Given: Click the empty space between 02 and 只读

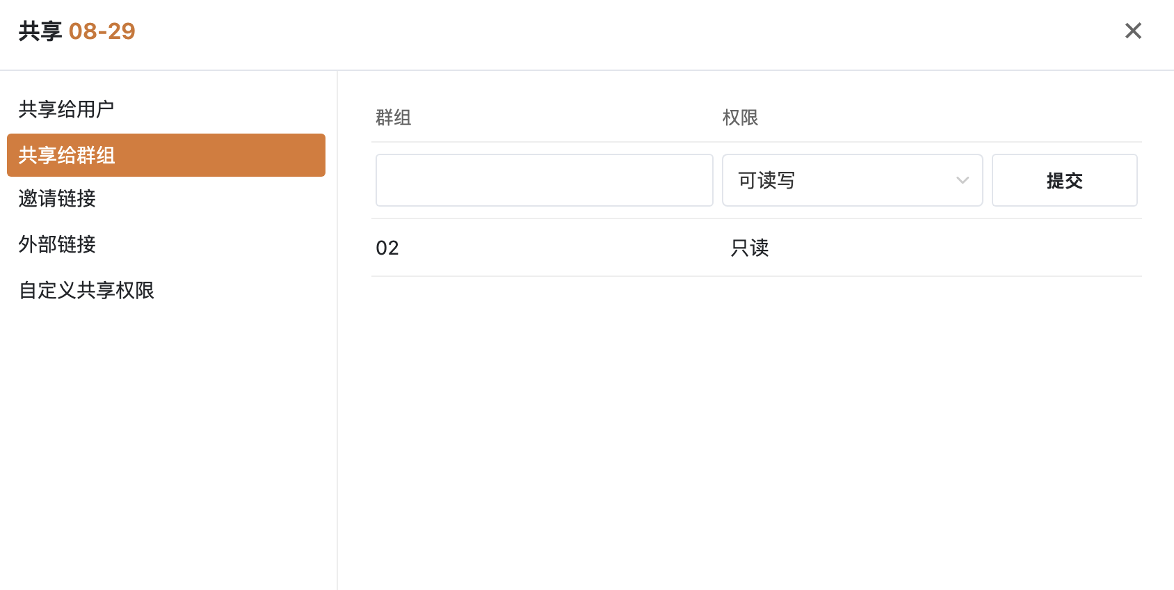Looking at the screenshot, I should [563, 248].
